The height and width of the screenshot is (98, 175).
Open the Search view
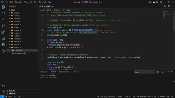point(3,13)
